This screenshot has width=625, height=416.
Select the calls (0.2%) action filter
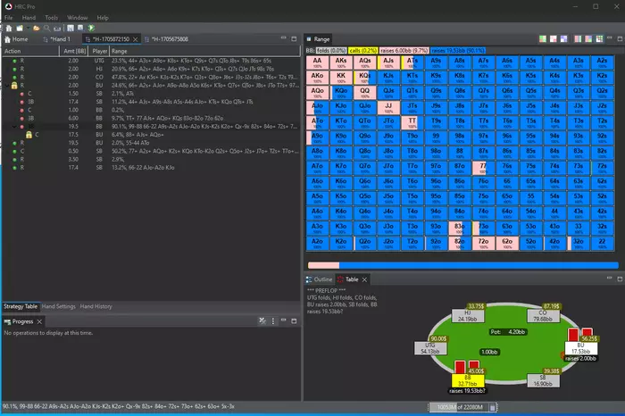[362, 51]
